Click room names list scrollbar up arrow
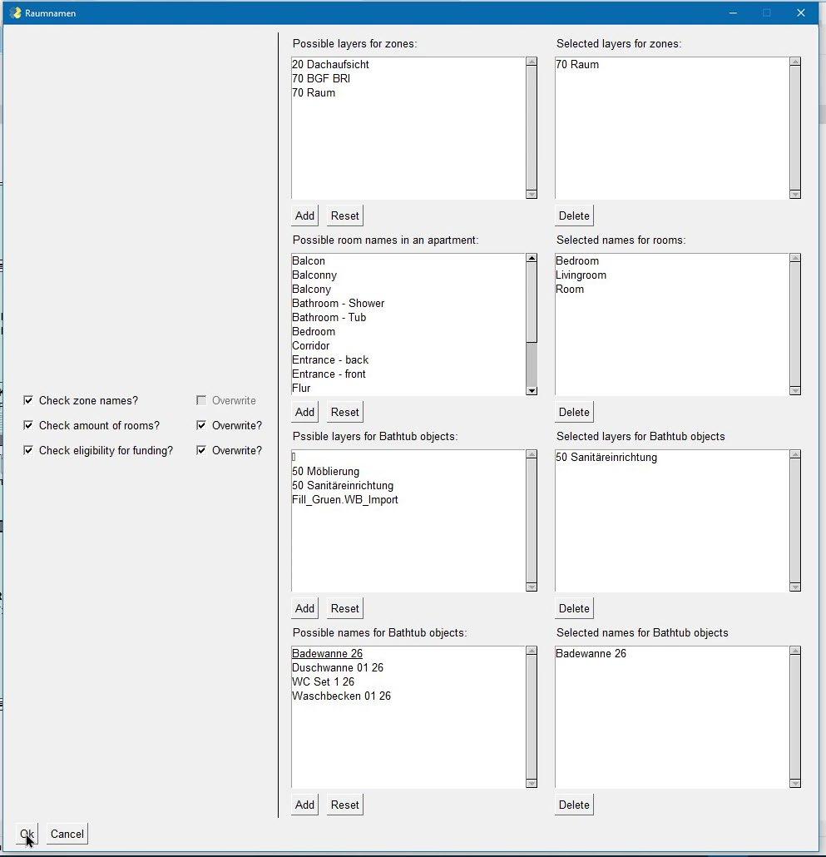Screen dimensions: 826x857 coord(532,258)
